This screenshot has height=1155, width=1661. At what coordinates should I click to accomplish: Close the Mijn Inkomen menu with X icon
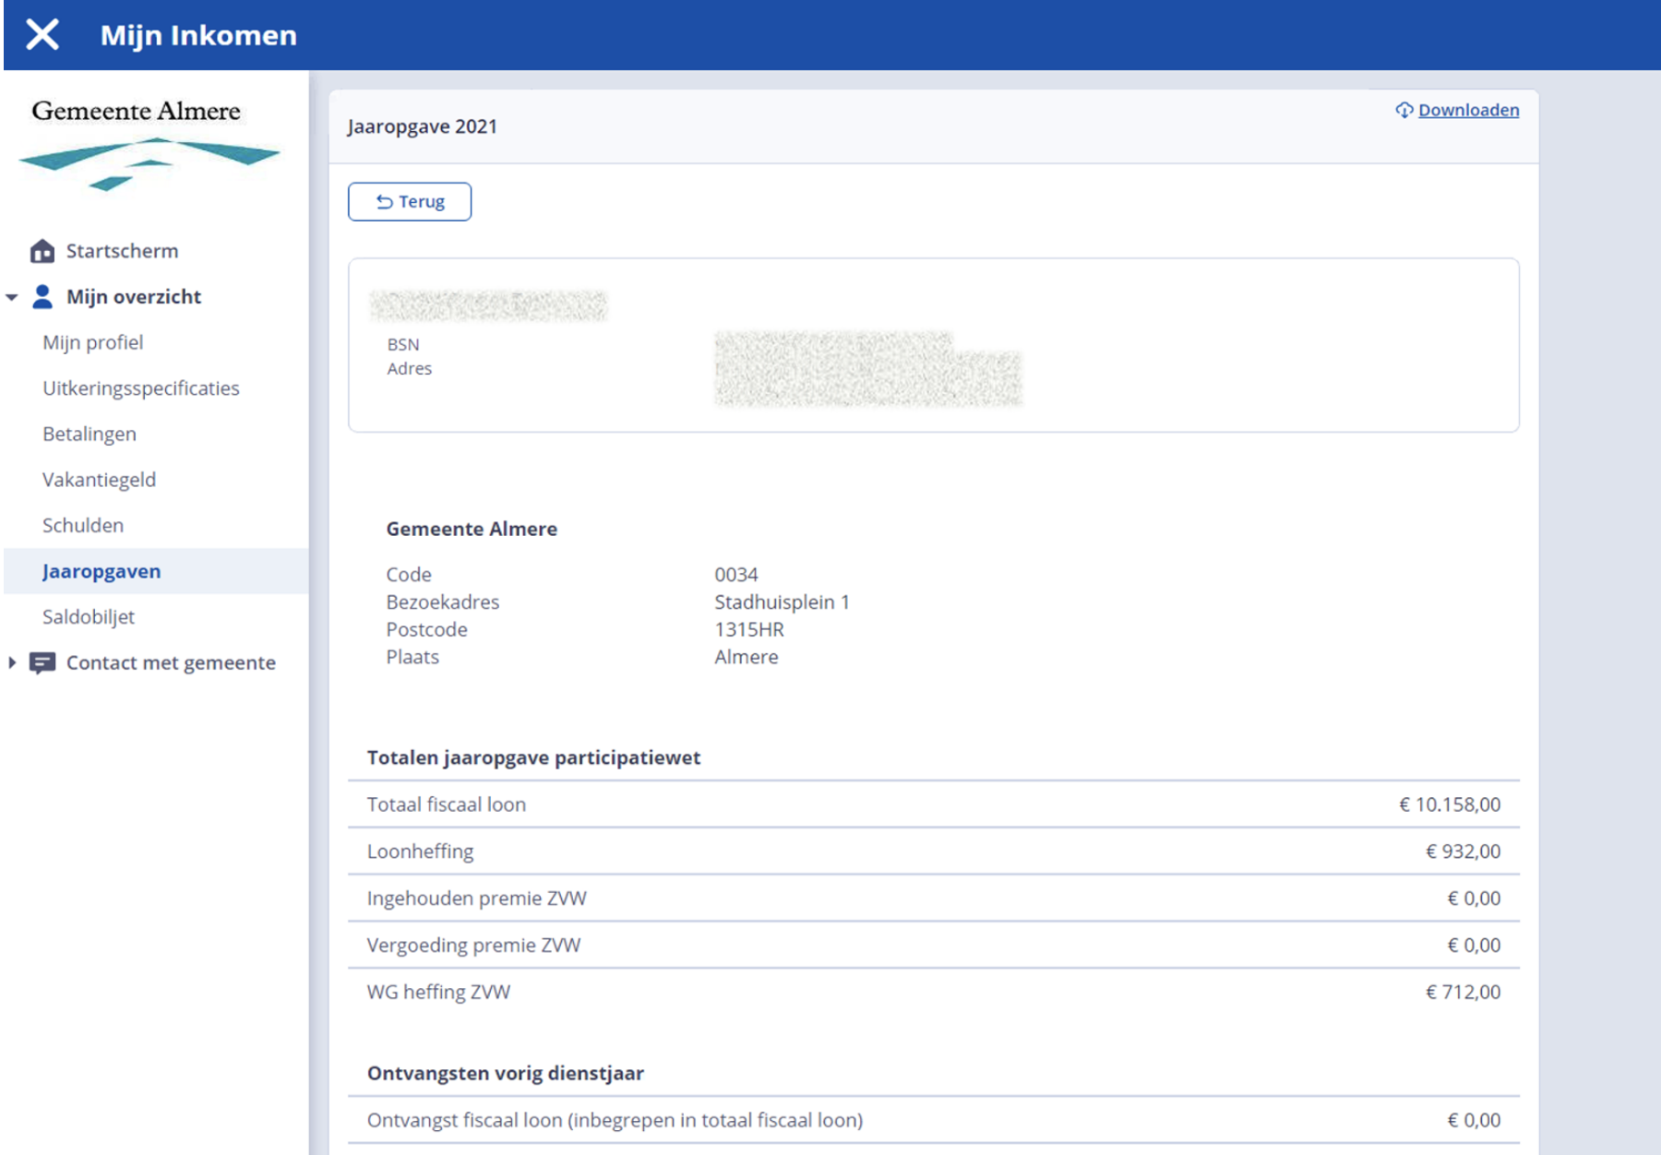point(42,35)
